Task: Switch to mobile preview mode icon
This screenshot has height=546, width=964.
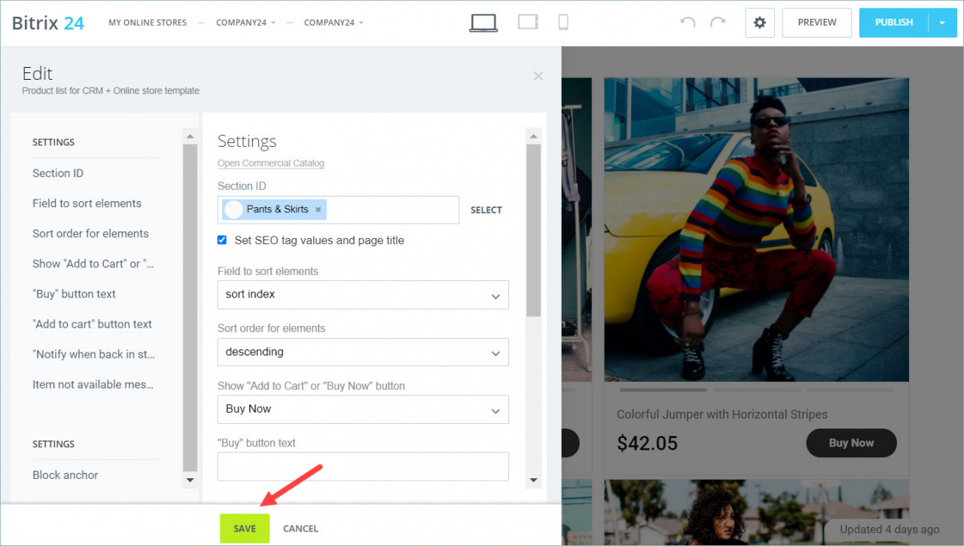Action: click(563, 23)
